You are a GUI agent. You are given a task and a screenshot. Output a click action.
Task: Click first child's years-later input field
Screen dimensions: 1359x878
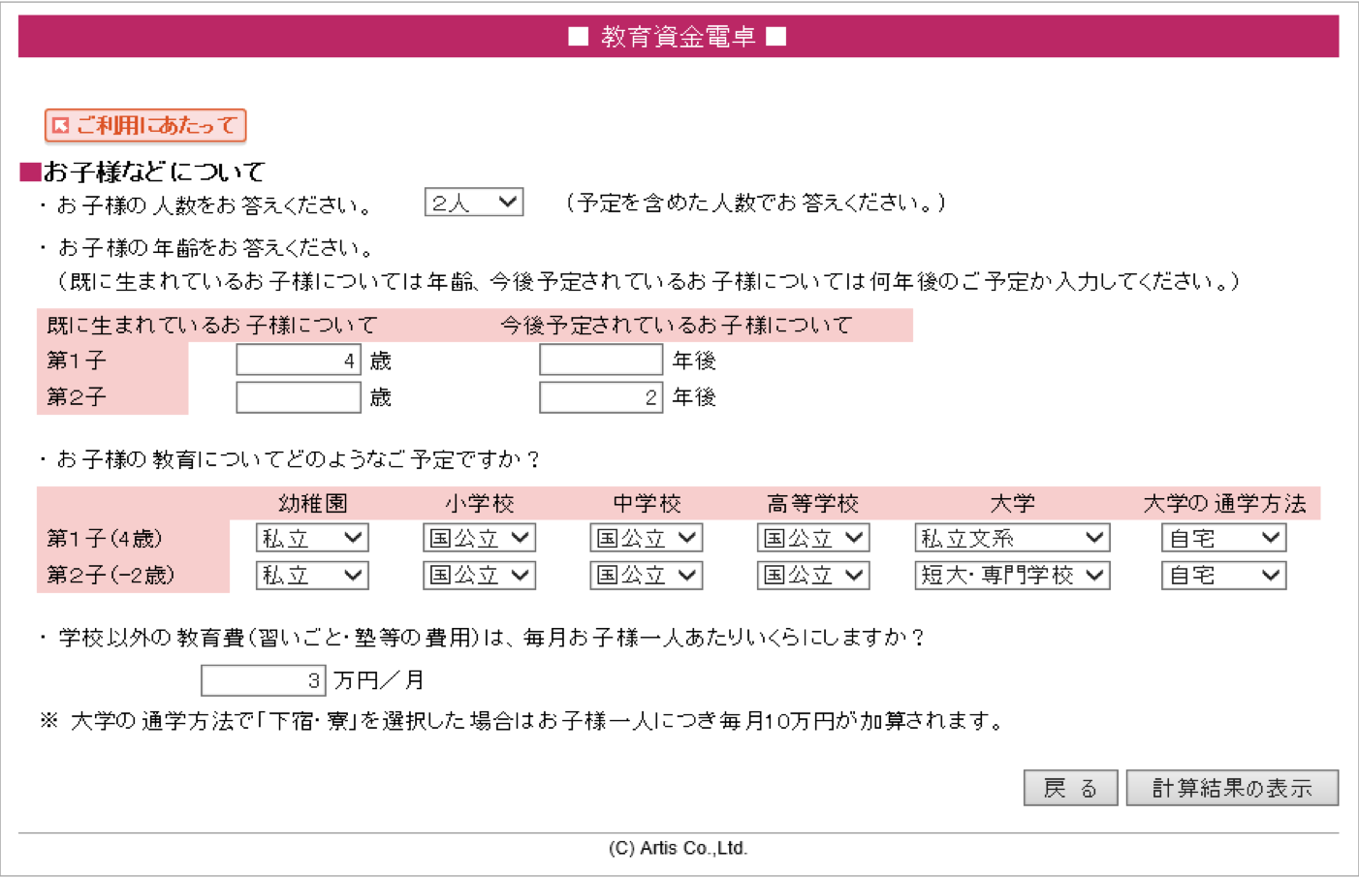pos(600,361)
